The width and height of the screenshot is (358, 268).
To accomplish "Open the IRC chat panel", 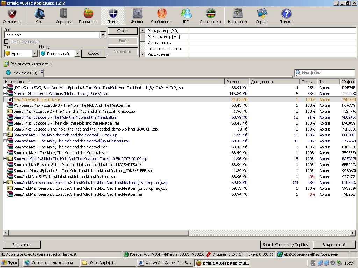I will [186, 16].
